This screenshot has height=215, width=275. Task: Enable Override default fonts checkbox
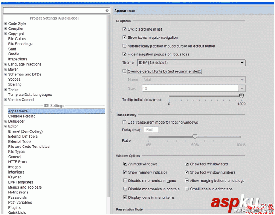[125, 71]
